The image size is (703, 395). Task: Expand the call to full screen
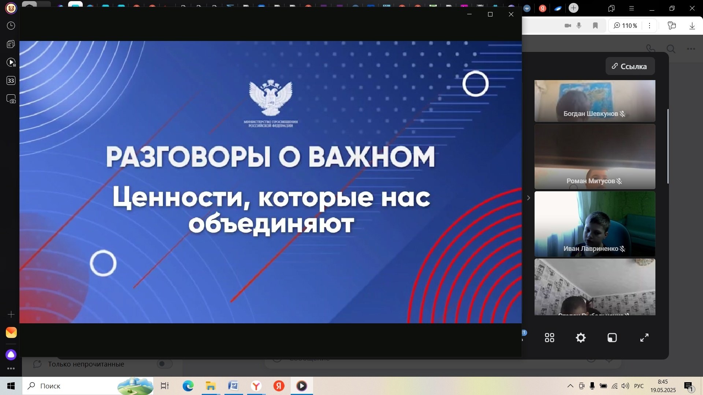(644, 338)
